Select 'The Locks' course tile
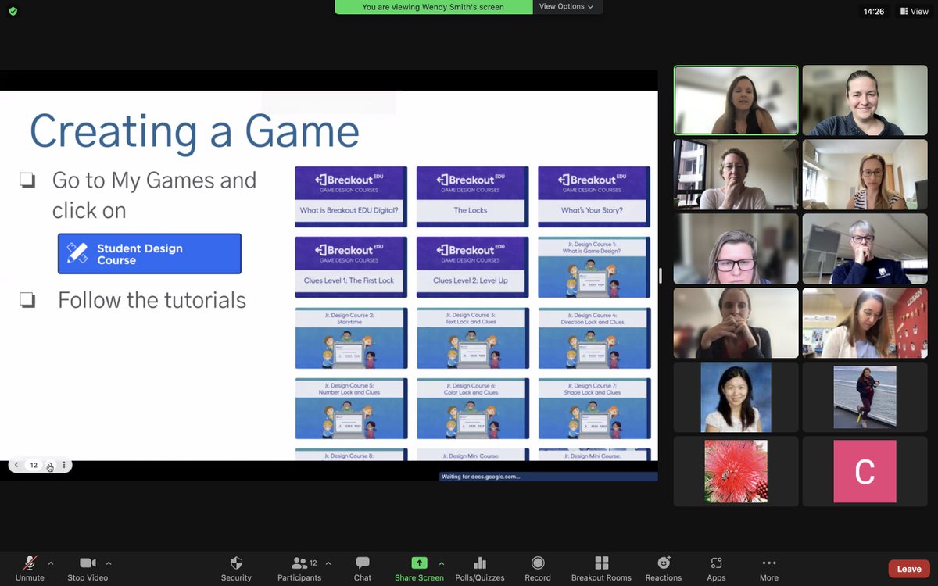 (472, 196)
